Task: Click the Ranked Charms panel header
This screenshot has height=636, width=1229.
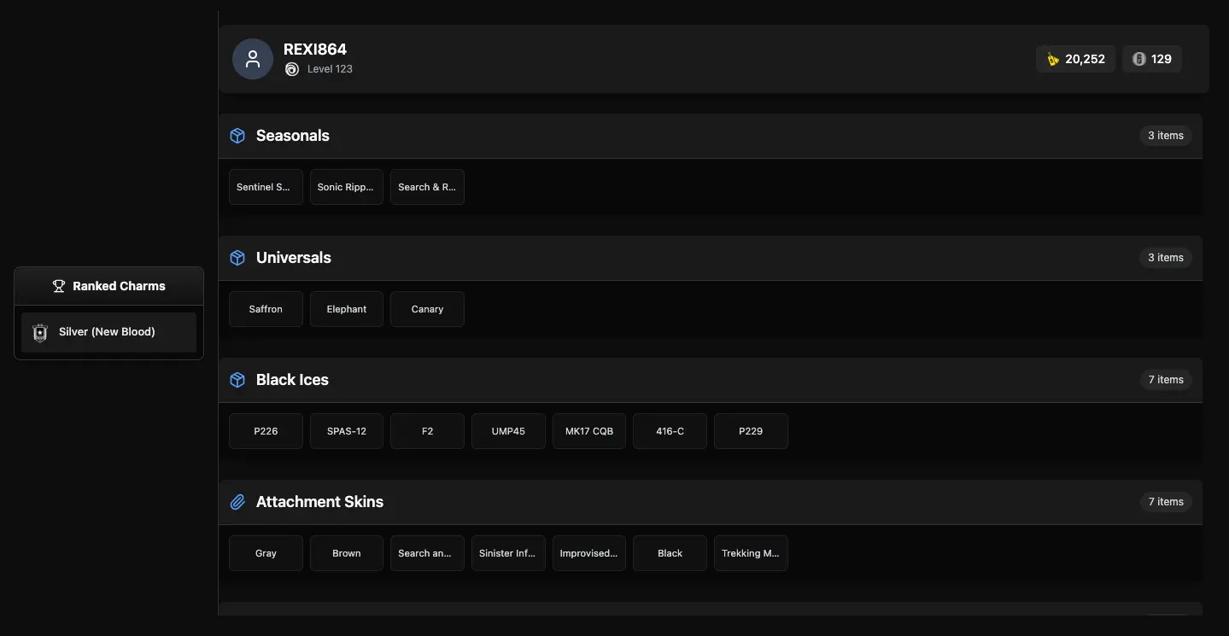Action: [108, 286]
